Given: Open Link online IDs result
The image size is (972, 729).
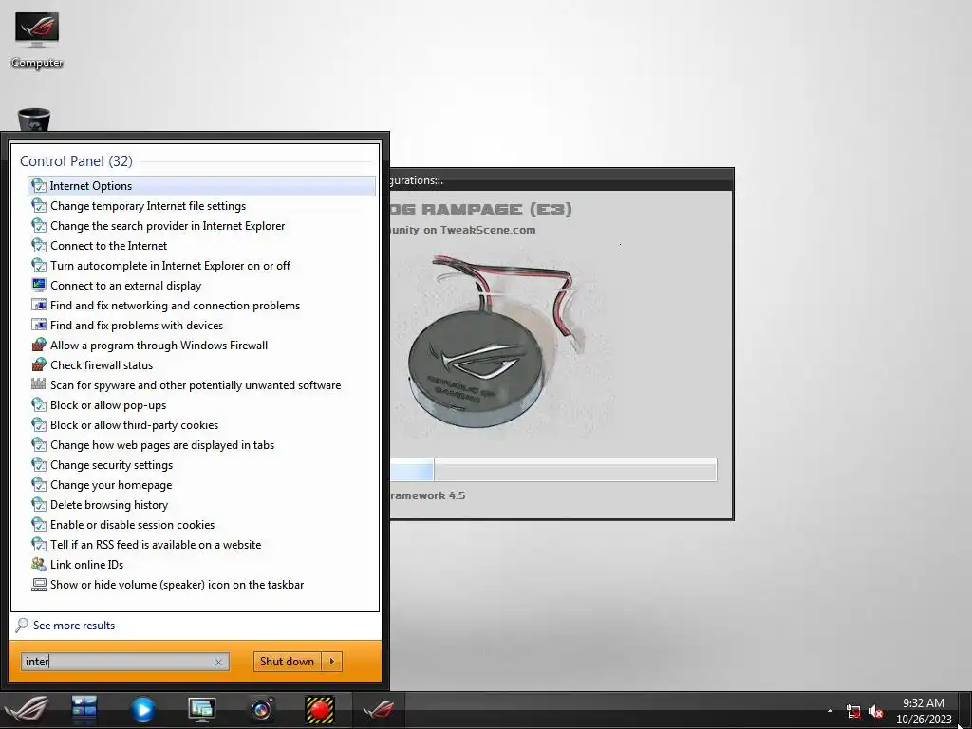Looking at the screenshot, I should [x=201, y=565].
